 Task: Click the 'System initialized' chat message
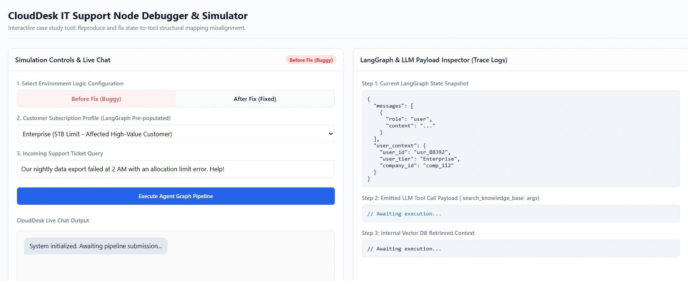(x=96, y=246)
